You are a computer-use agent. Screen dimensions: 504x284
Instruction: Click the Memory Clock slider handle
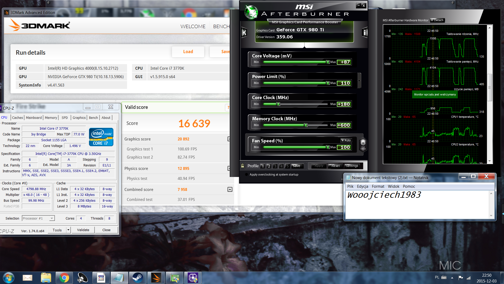click(x=306, y=125)
